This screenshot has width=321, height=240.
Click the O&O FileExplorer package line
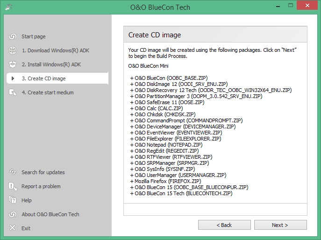(x=176, y=139)
